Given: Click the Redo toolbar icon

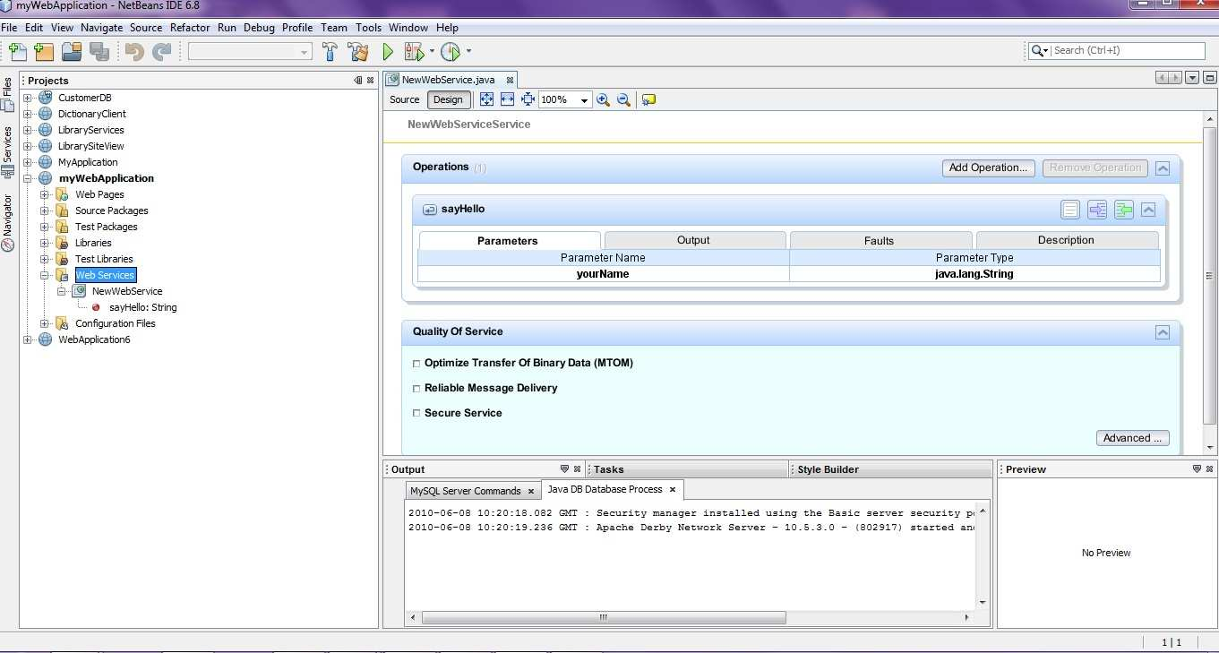Looking at the screenshot, I should pyautogui.click(x=162, y=52).
